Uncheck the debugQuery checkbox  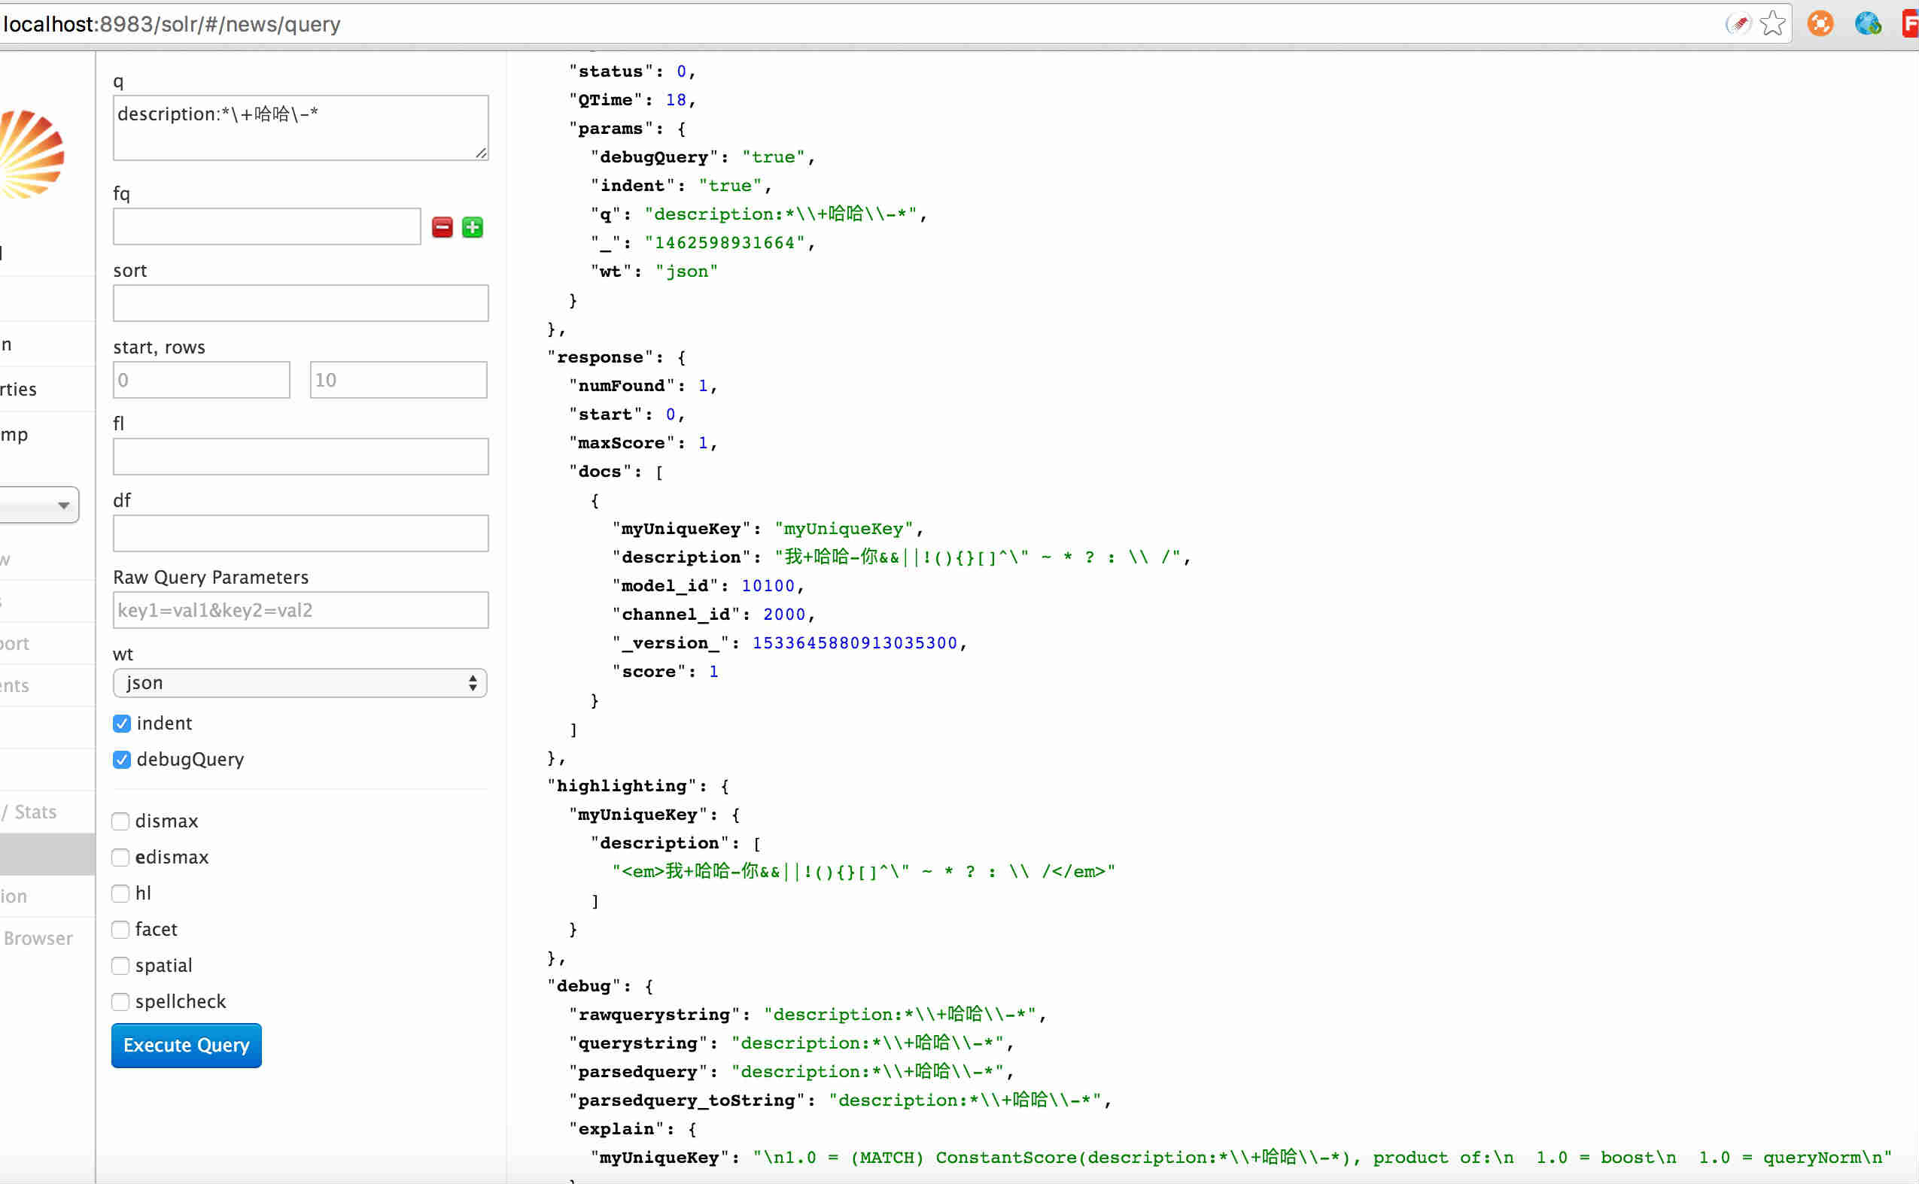coord(121,759)
